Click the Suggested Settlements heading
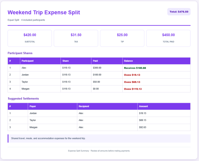 (23, 99)
